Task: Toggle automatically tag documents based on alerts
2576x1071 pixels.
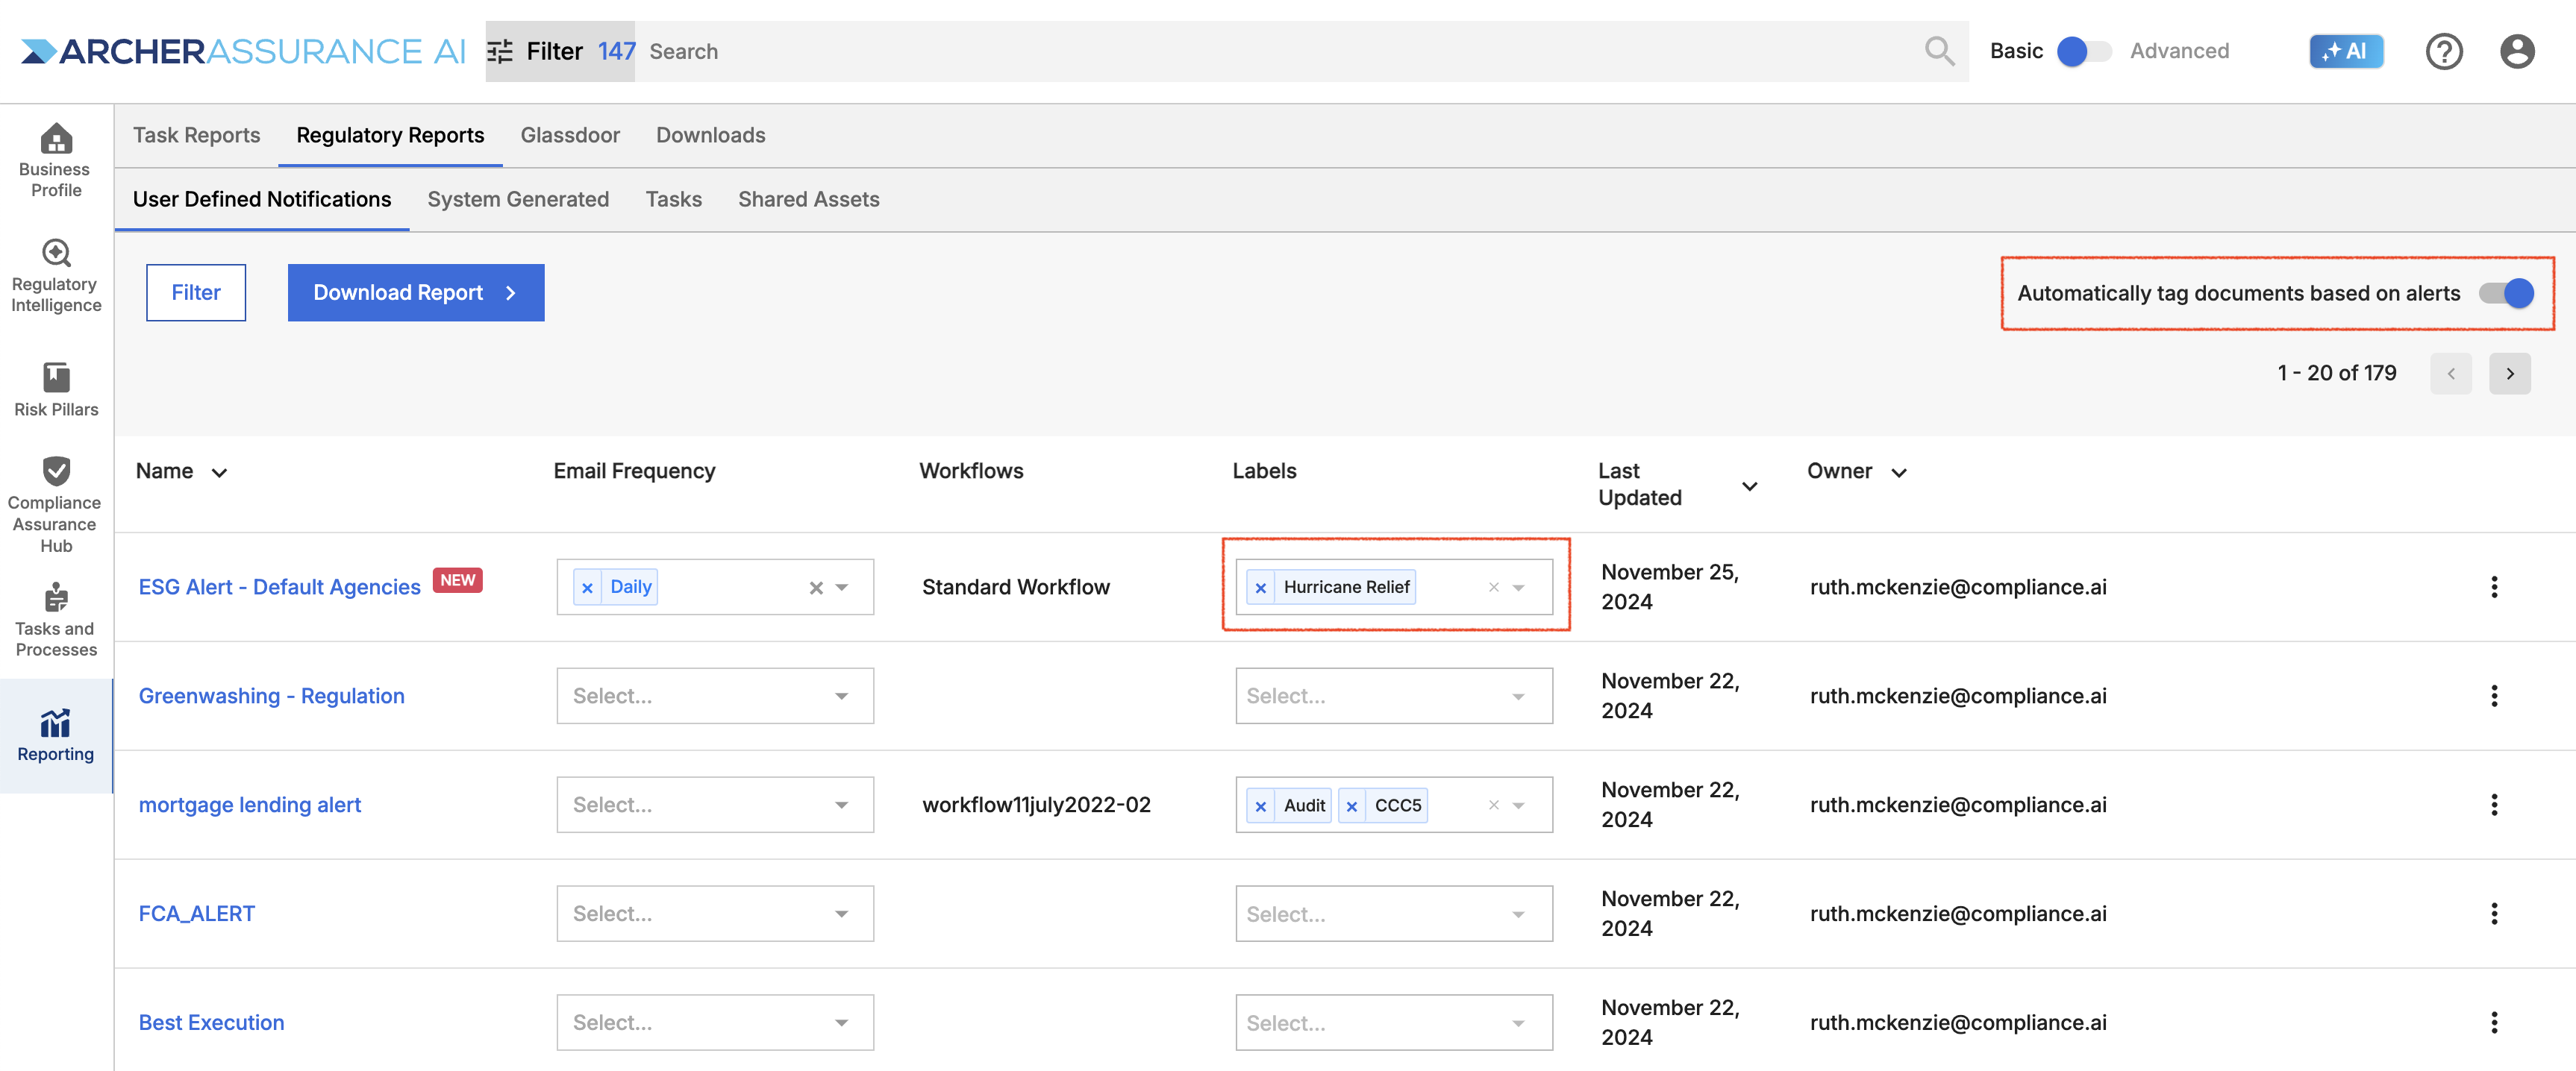Action: 2506,294
